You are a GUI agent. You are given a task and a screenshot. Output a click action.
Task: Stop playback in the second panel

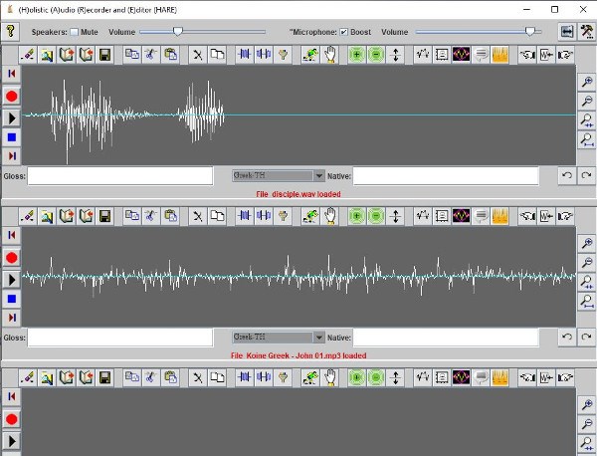point(12,299)
